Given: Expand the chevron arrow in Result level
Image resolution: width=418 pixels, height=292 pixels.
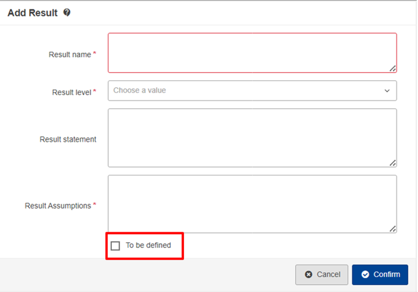Looking at the screenshot, I should 387,91.
